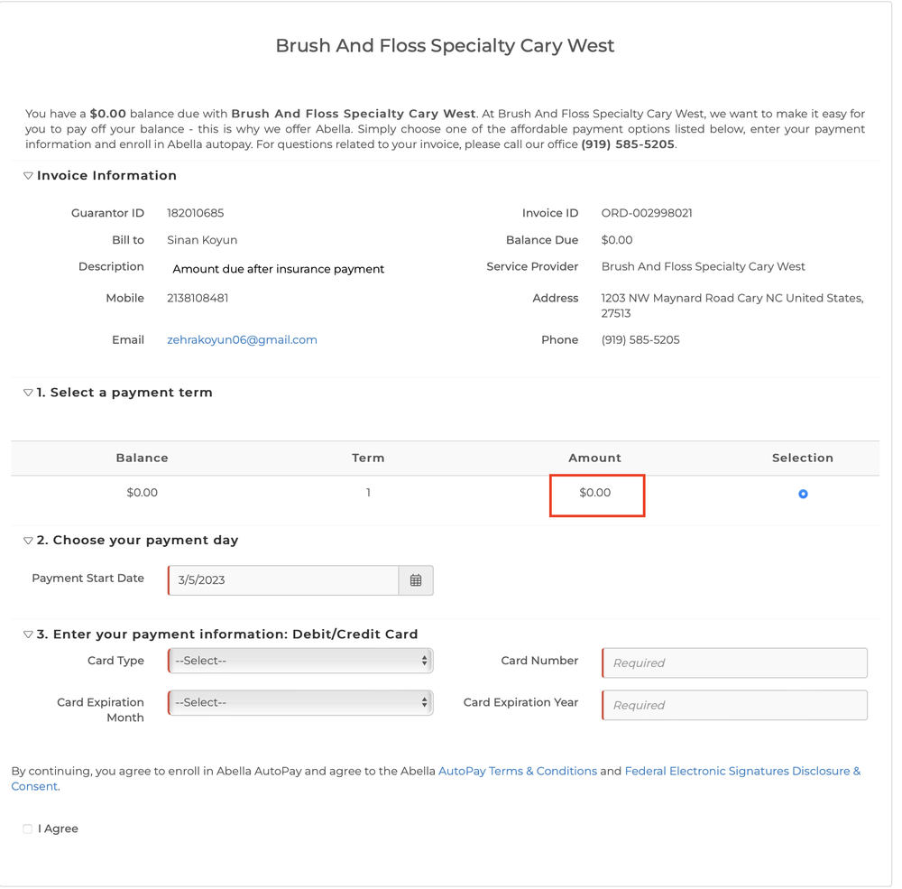Viewport: 902px width, 889px height.
Task: Click the Card Number input field
Action: click(734, 662)
